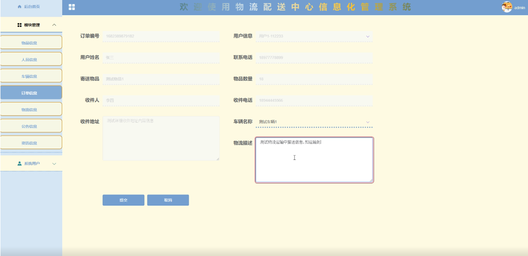Open the 车辆名称 dropdown arrow

click(x=367, y=122)
